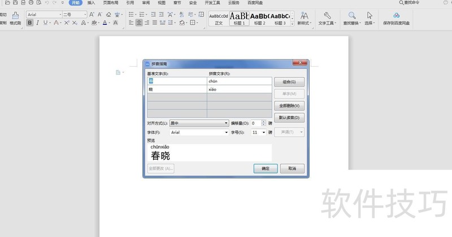The width and height of the screenshot is (452, 237).
Task: Open the borders dropdown in ribbon
Action: click(197, 23)
